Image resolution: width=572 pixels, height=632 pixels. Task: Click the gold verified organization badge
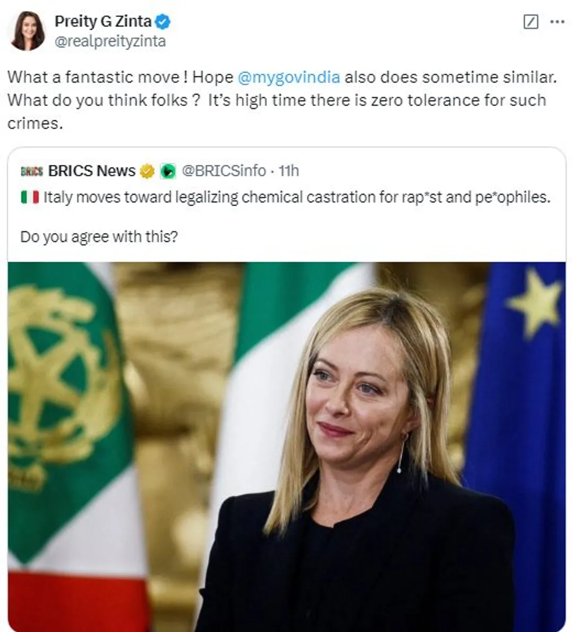pos(147,171)
